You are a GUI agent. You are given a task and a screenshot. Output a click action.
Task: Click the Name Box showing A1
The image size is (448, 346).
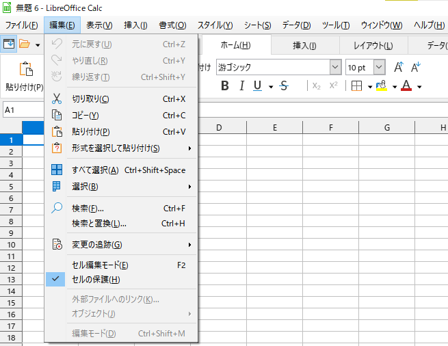pyautogui.click(x=24, y=109)
